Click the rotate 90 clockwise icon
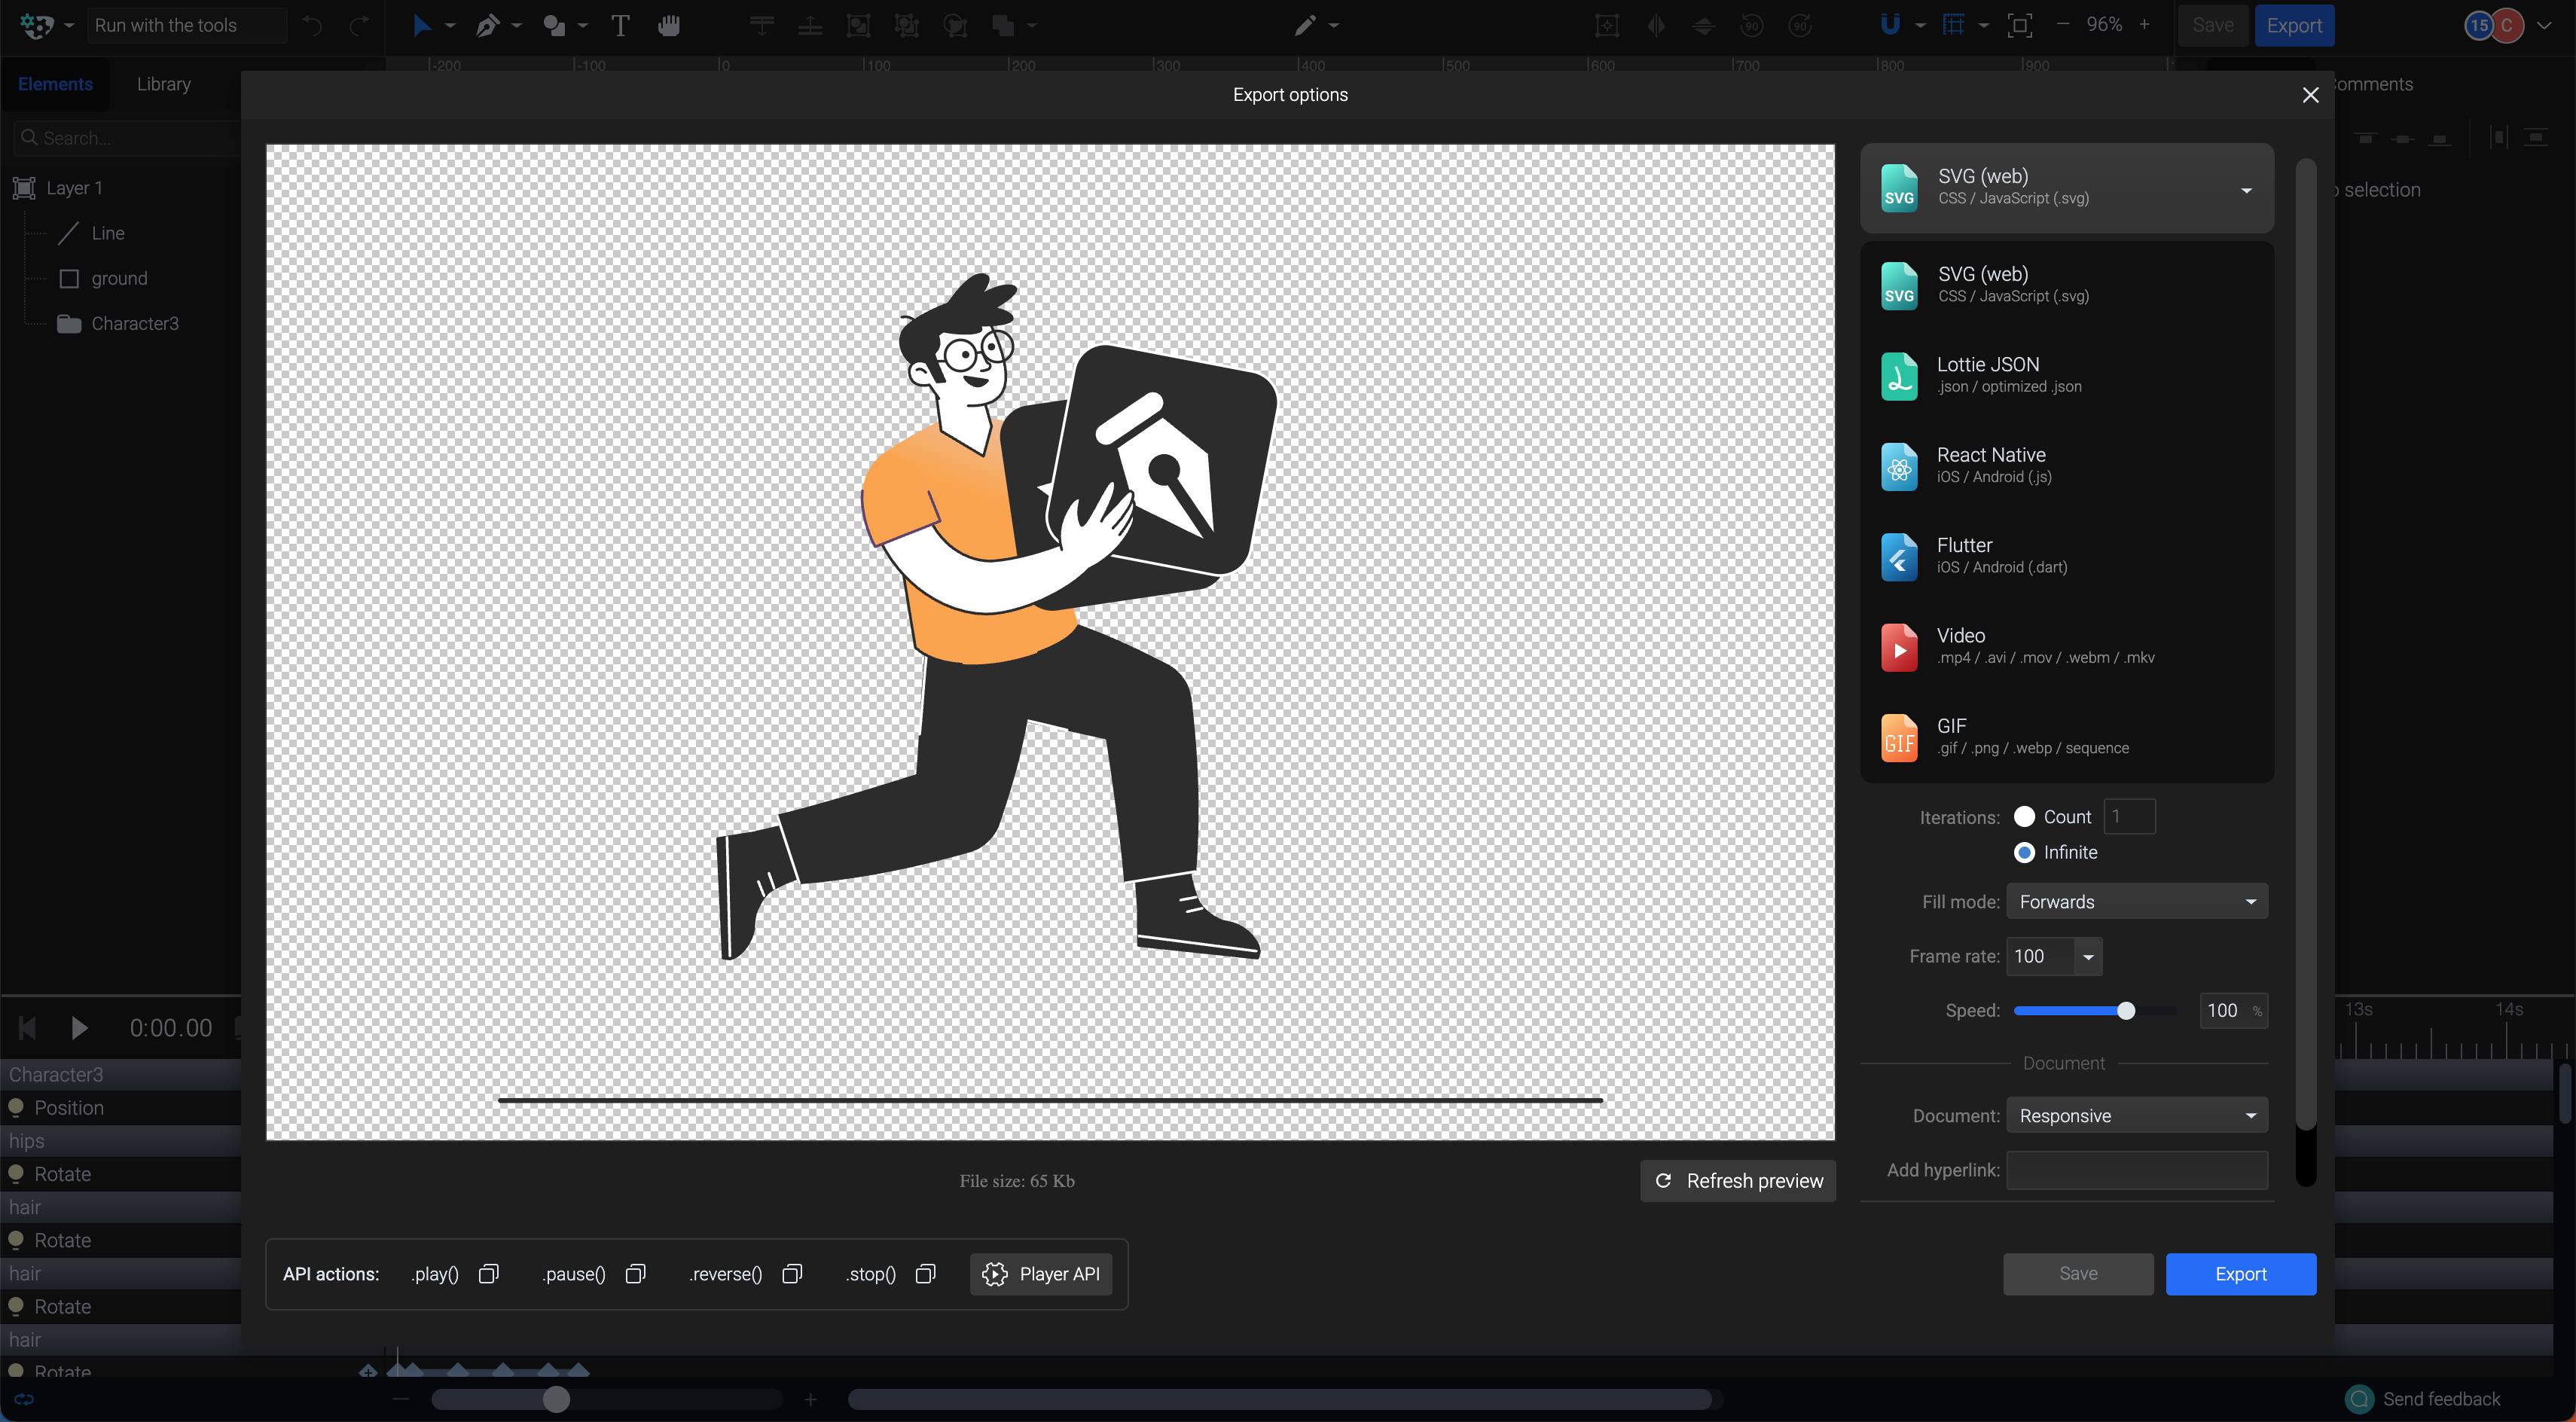Viewport: 2576px width, 1422px height. 1800,25
